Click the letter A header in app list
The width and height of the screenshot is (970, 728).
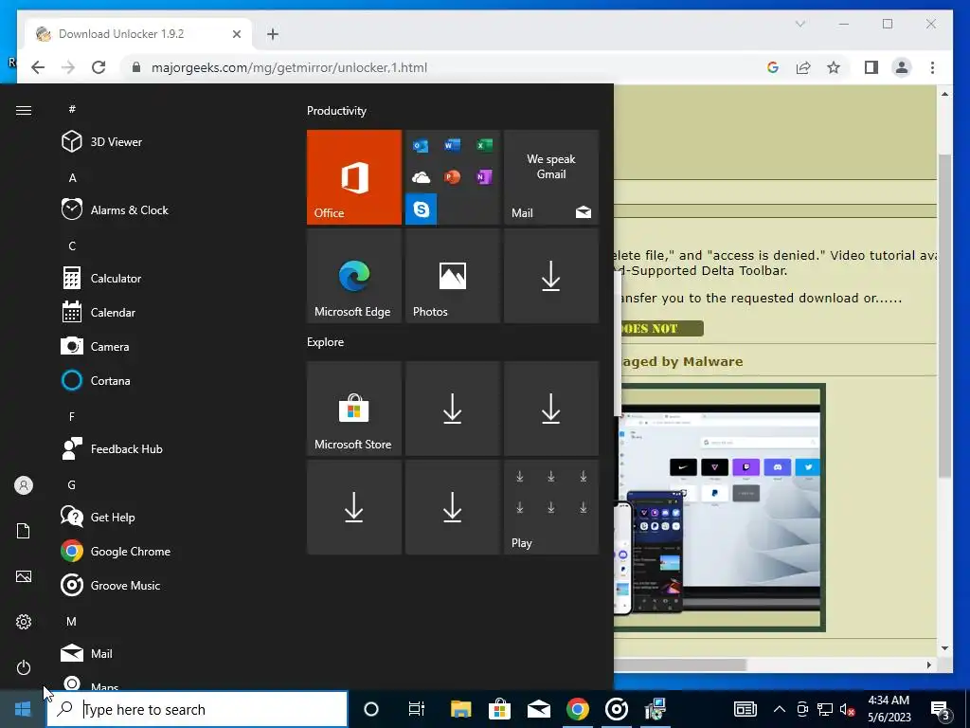coord(72,177)
